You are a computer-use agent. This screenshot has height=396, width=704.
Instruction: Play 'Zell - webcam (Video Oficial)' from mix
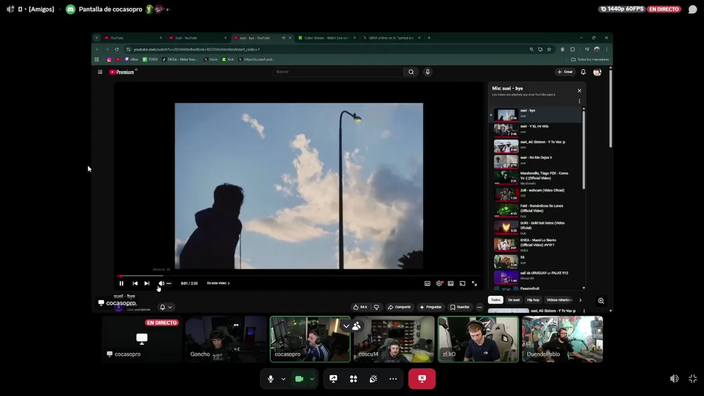[x=536, y=194]
